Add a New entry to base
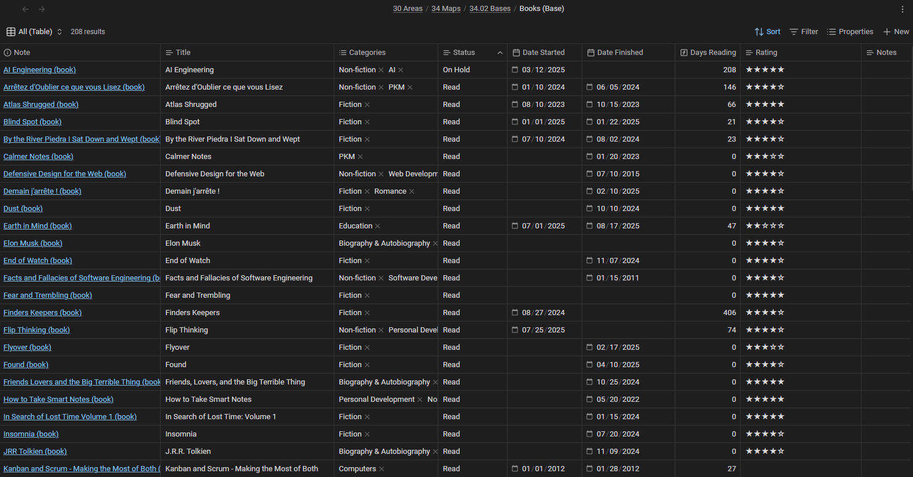The width and height of the screenshot is (913, 477). pos(896,32)
